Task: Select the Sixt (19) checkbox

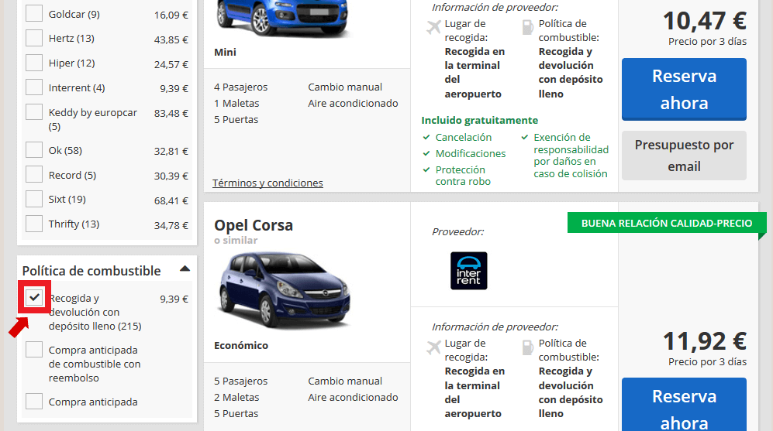Action: point(34,199)
